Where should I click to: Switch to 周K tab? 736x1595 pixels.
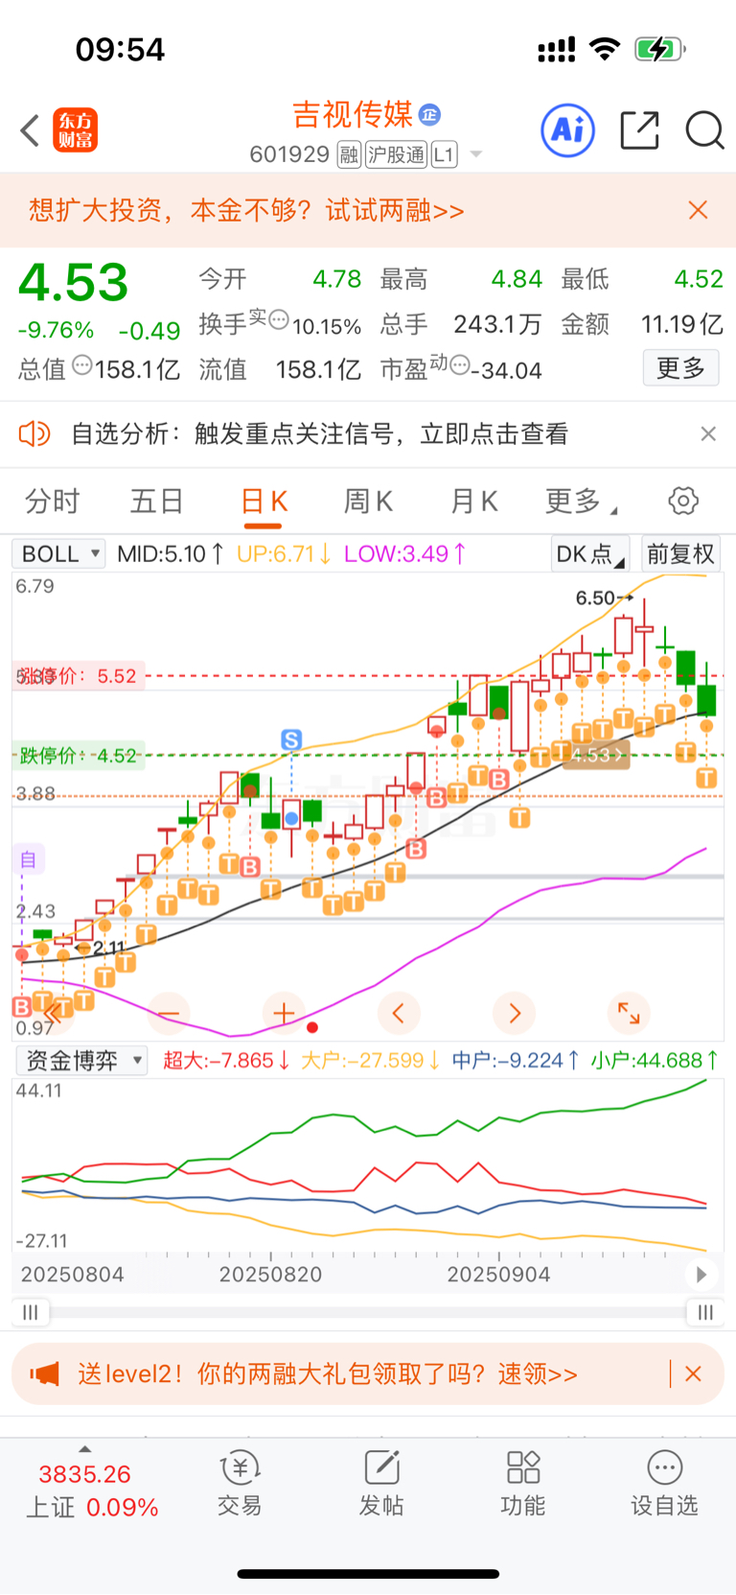369,501
